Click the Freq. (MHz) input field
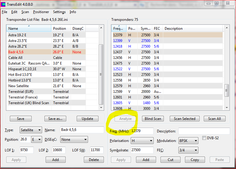The height and width of the screenshot is (169, 236). click(x=142, y=131)
